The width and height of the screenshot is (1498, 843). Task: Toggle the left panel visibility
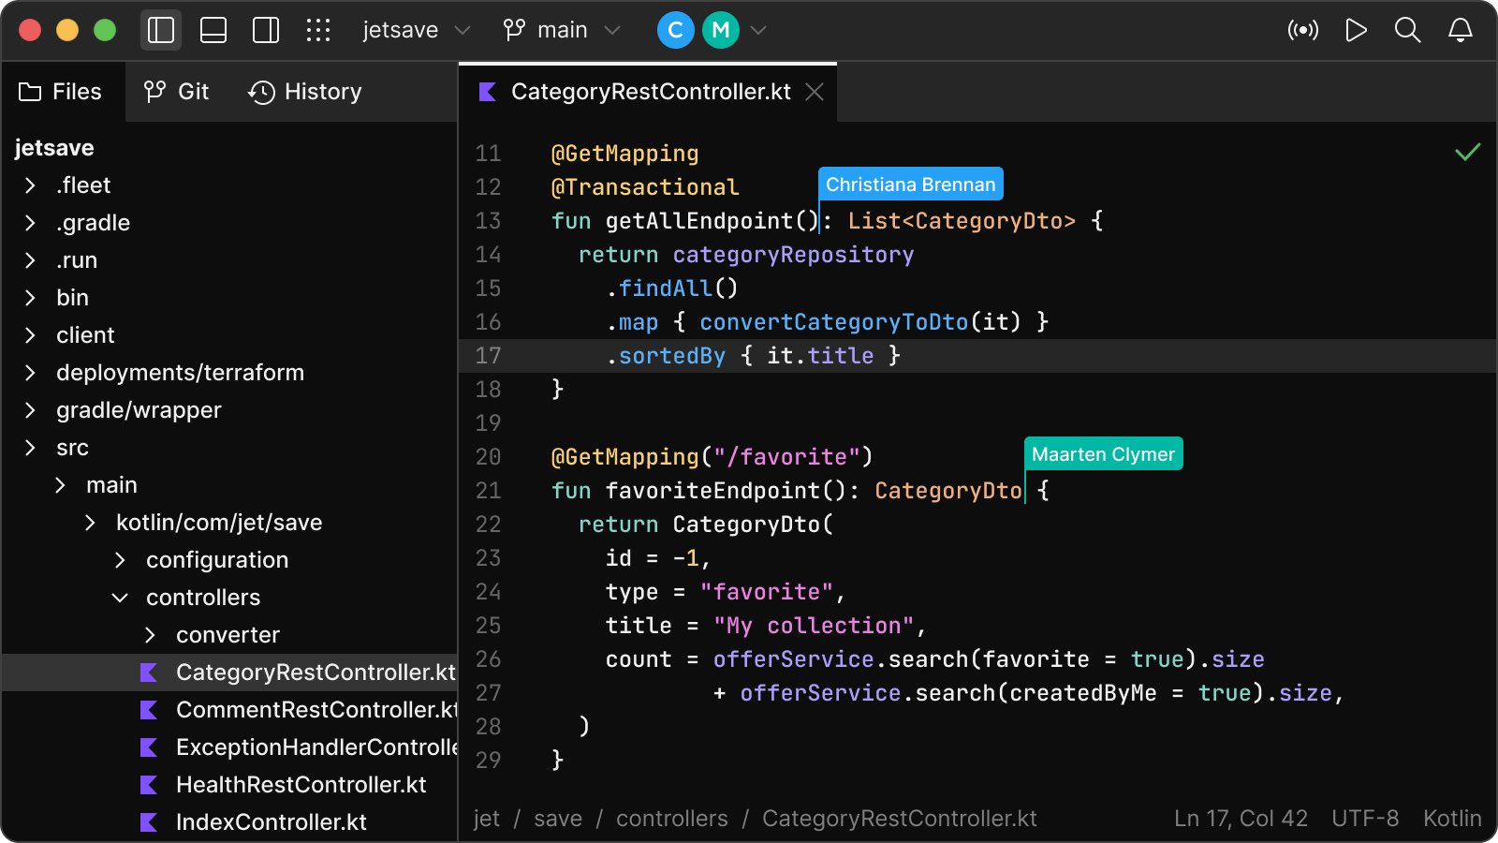pyautogui.click(x=160, y=29)
